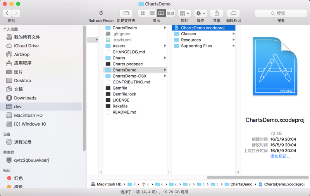Click ChartsDemo folder in path bar
This screenshot has width=310, height=196.
(x=239, y=184)
